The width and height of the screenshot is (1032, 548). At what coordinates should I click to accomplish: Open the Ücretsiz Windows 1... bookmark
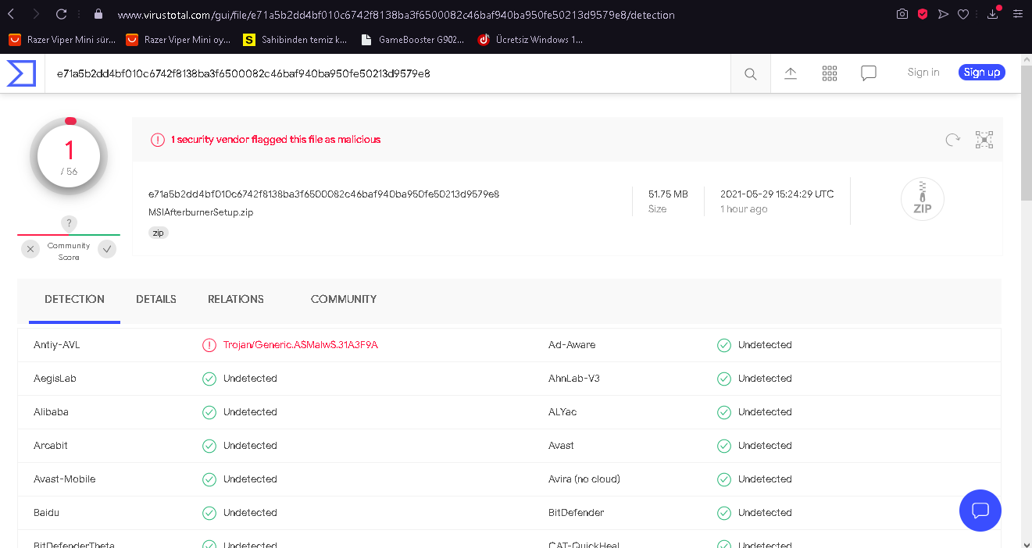530,39
